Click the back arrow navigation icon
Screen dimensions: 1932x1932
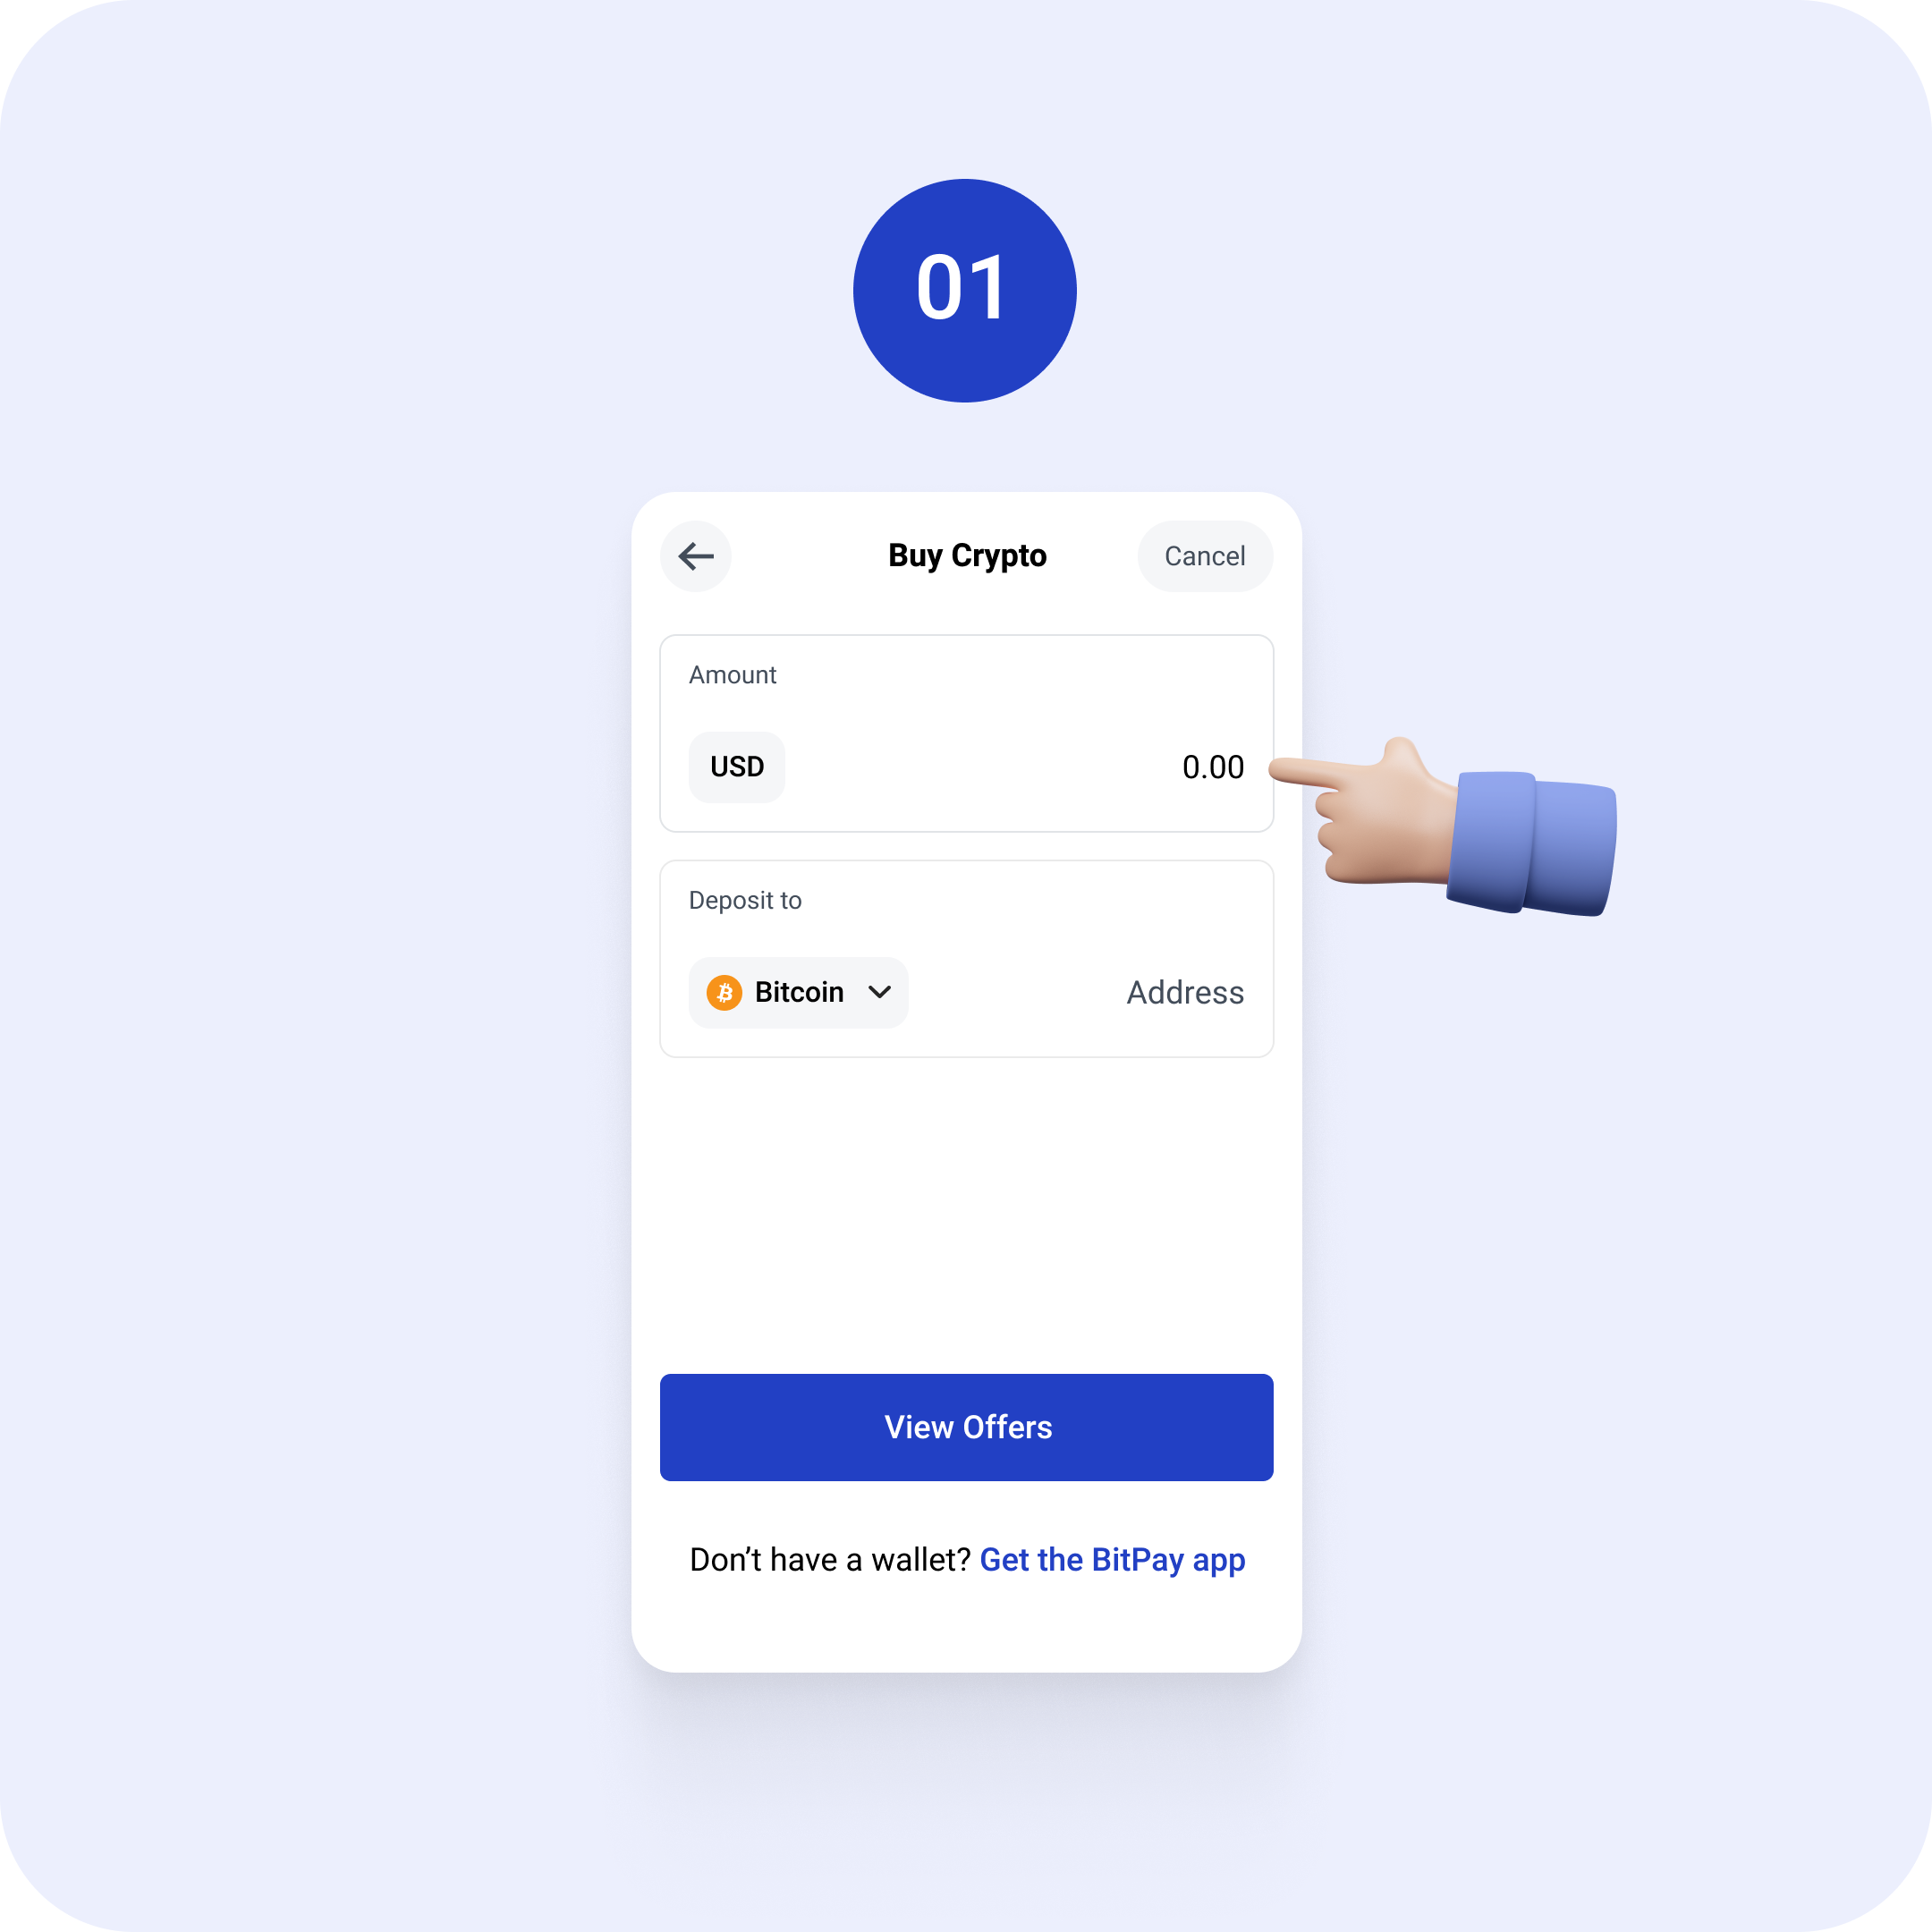point(695,555)
